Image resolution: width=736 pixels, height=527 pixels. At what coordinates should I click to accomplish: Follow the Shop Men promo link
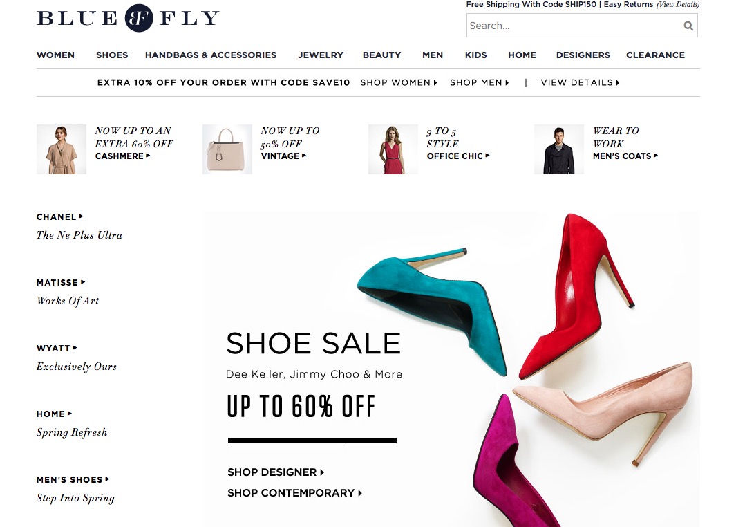pyautogui.click(x=479, y=83)
